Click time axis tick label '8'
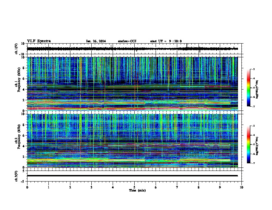The height and width of the screenshot is (210, 272). pyautogui.click(x=199, y=187)
